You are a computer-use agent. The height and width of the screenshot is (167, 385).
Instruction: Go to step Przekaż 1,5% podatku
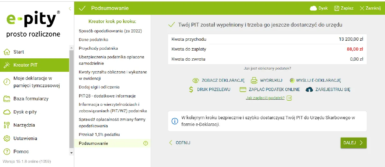coord(99,135)
